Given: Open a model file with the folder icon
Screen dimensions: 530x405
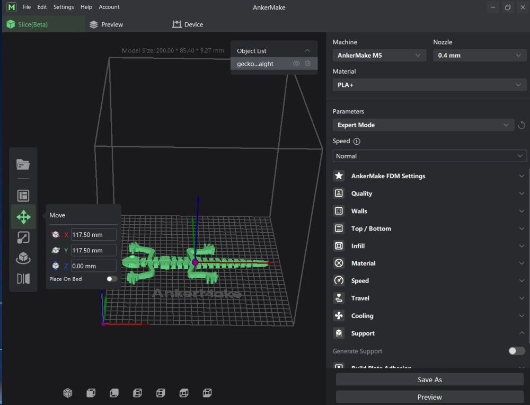Looking at the screenshot, I should pyautogui.click(x=23, y=164).
